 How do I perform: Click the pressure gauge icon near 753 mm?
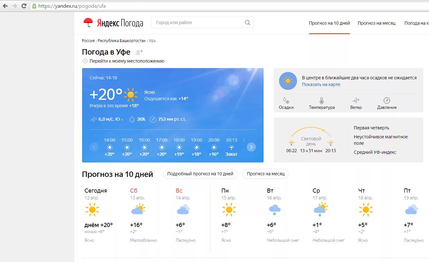coord(153,119)
